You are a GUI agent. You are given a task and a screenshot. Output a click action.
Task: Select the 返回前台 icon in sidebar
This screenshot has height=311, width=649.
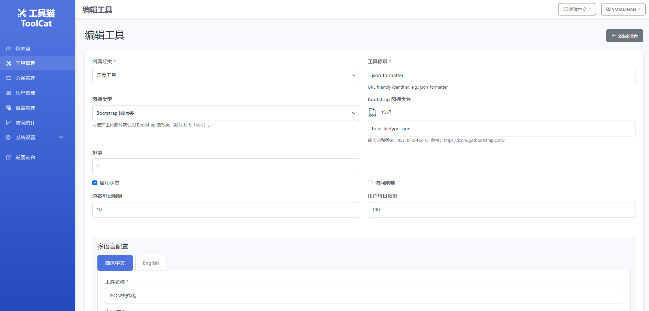(x=8, y=157)
